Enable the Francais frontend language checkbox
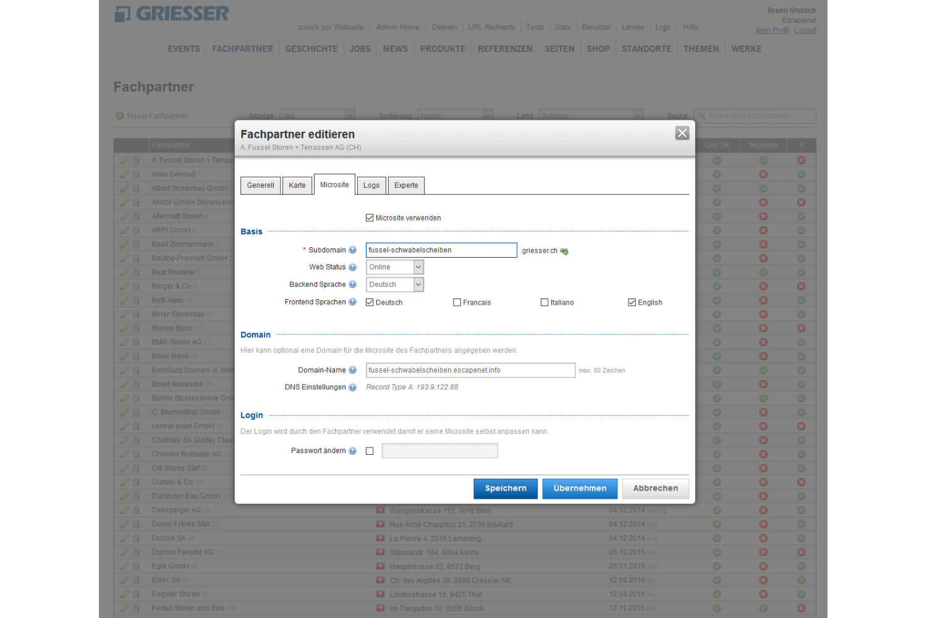Image resolution: width=927 pixels, height=618 pixels. (457, 303)
